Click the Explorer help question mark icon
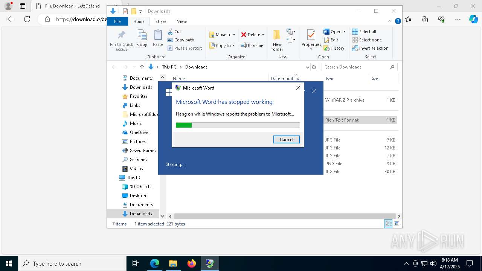The image size is (482, 271). pos(398,21)
